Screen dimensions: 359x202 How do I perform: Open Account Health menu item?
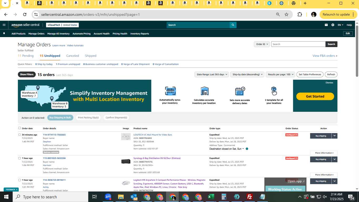101,34
